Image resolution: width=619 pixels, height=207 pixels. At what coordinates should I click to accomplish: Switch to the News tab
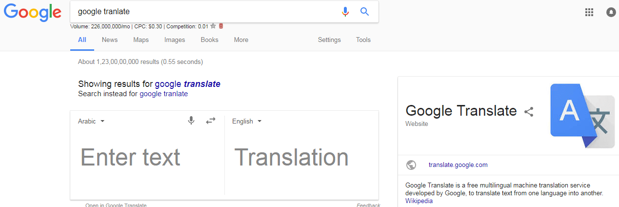click(x=110, y=40)
